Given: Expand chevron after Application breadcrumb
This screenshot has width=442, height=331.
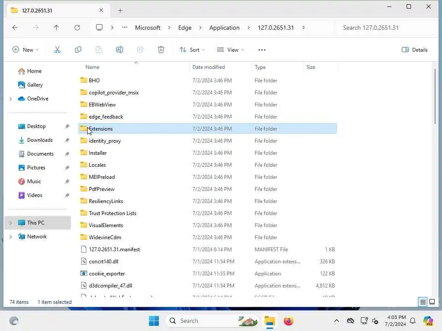Looking at the screenshot, I should pos(249,28).
